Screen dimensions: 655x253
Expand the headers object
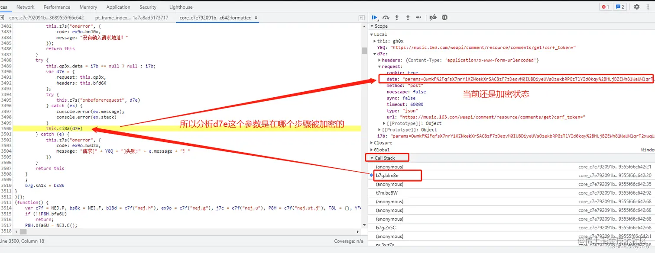point(380,61)
